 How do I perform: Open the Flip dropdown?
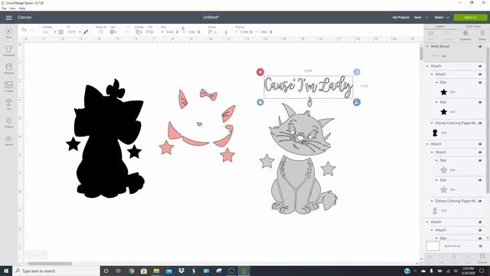pyautogui.click(x=150, y=32)
